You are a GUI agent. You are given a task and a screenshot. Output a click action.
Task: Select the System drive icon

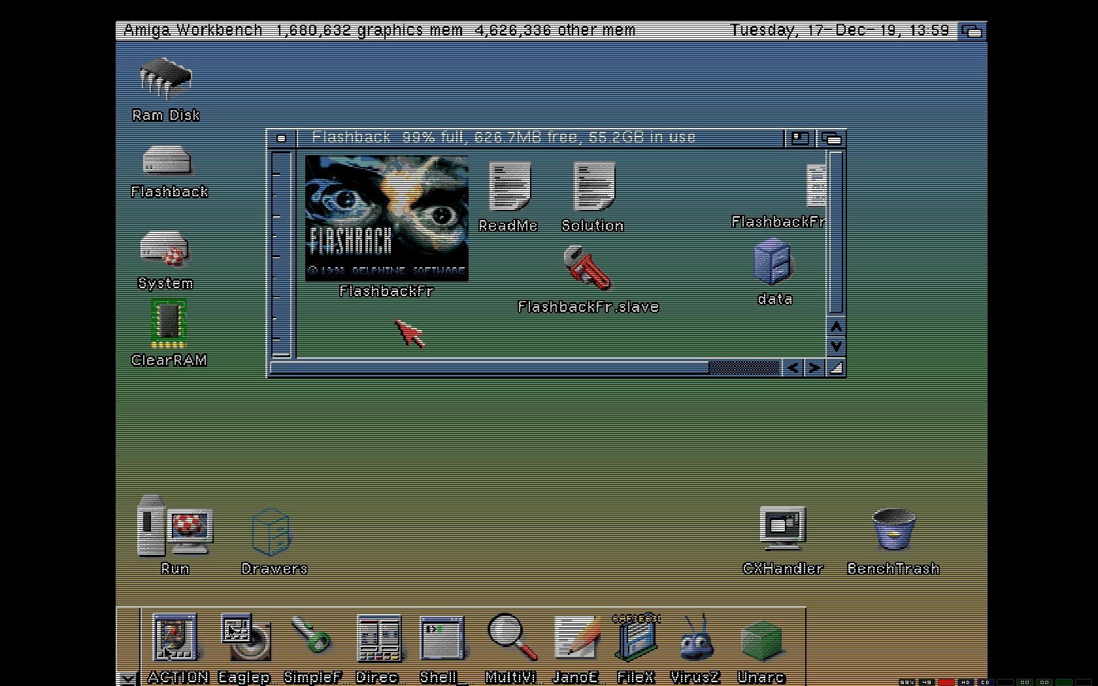(x=165, y=249)
